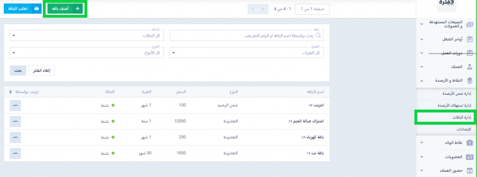Click the memberships ID card icon

(470, 157)
